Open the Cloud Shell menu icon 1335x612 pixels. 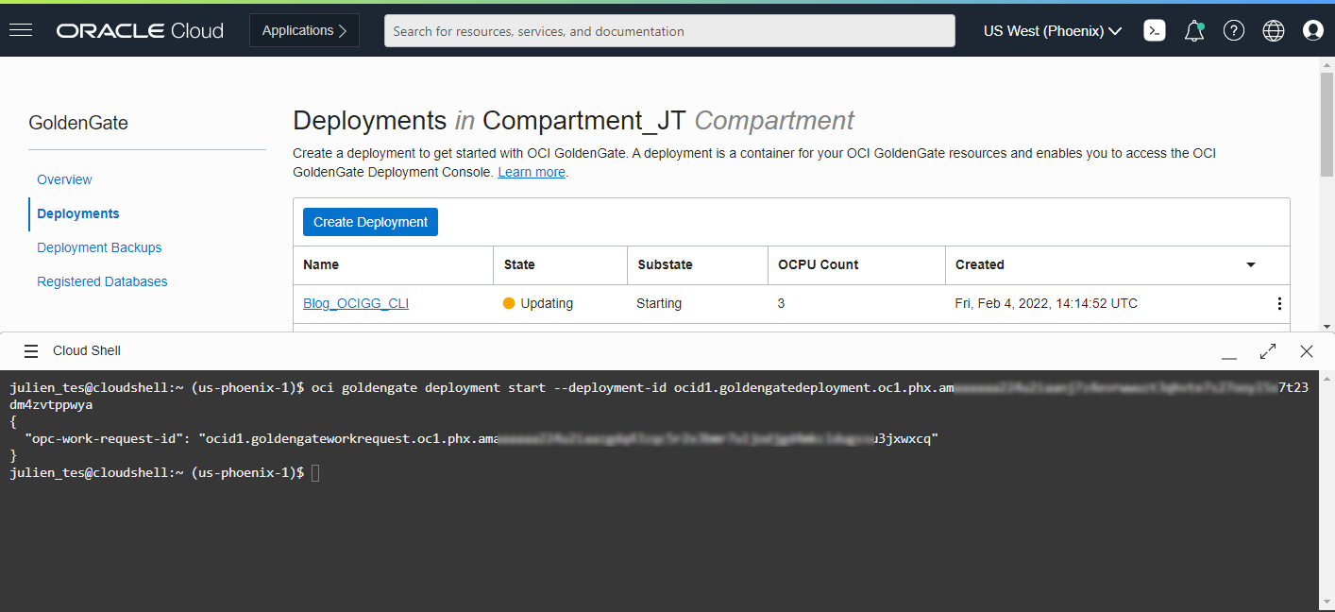[31, 351]
